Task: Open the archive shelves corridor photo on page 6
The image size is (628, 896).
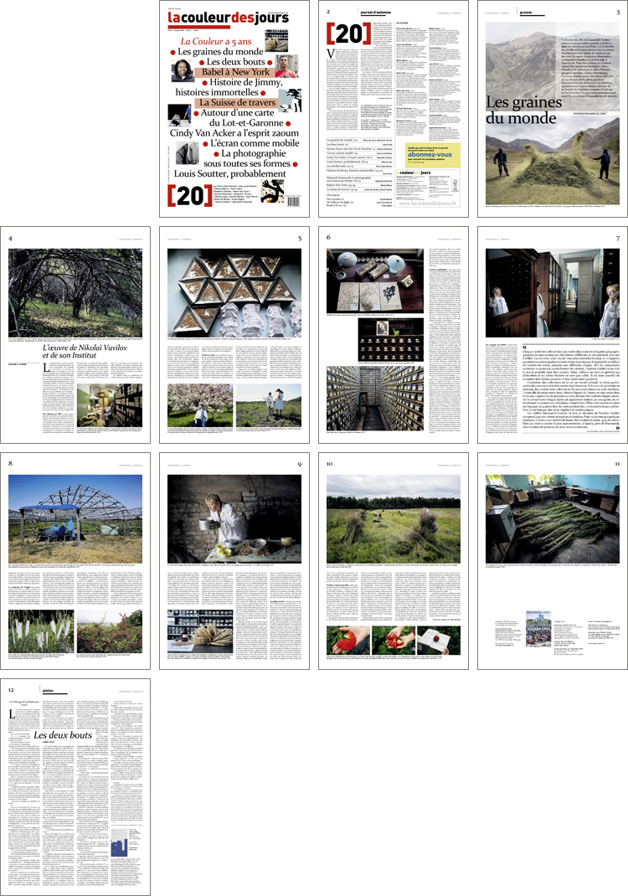Action: coord(375,399)
